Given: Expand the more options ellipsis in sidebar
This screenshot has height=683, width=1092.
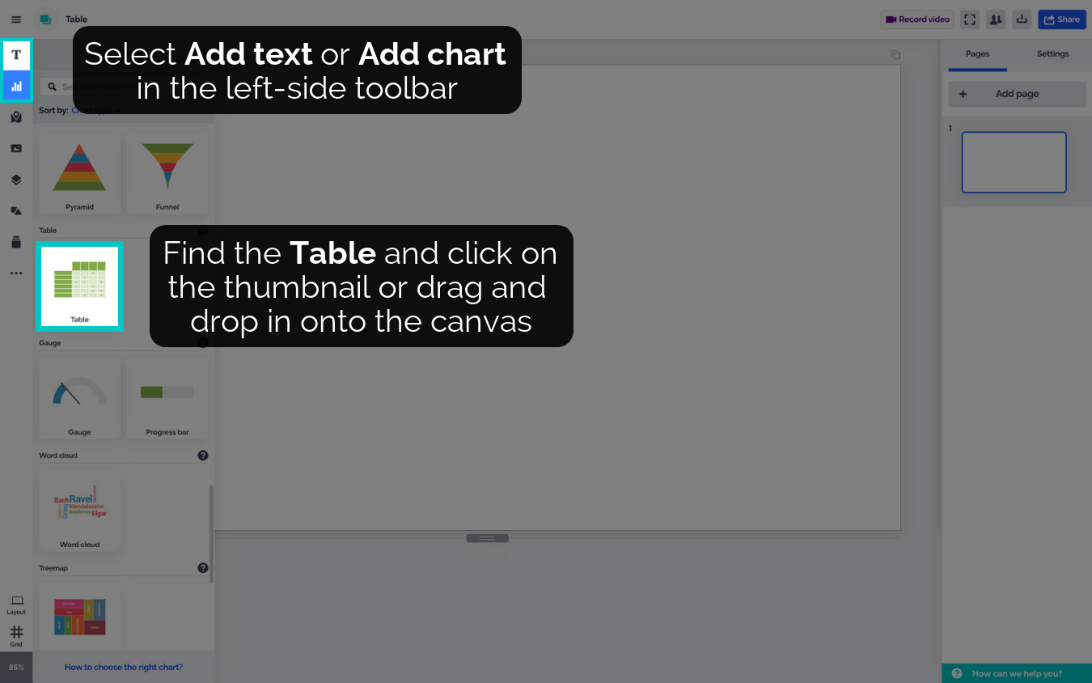Looking at the screenshot, I should click(16, 274).
